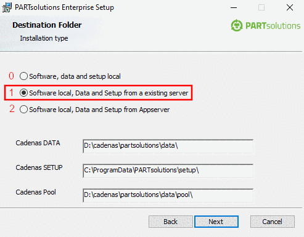Close the setup window

[290, 7]
